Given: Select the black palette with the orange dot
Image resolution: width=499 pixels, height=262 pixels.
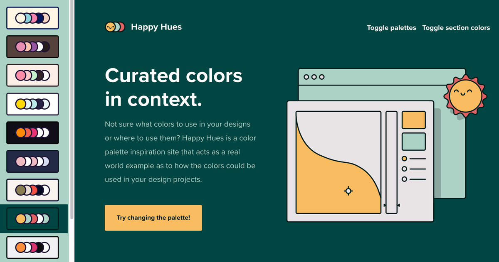Looking at the screenshot, I should [x=32, y=132].
